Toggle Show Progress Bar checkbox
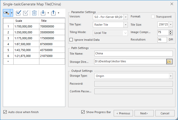Screen dimensions: 178x120 coord(83,112)
